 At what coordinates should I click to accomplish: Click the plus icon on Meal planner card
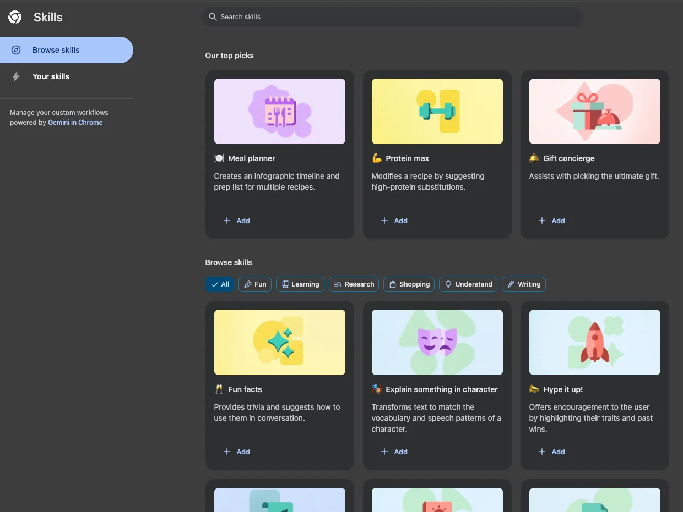tap(227, 221)
